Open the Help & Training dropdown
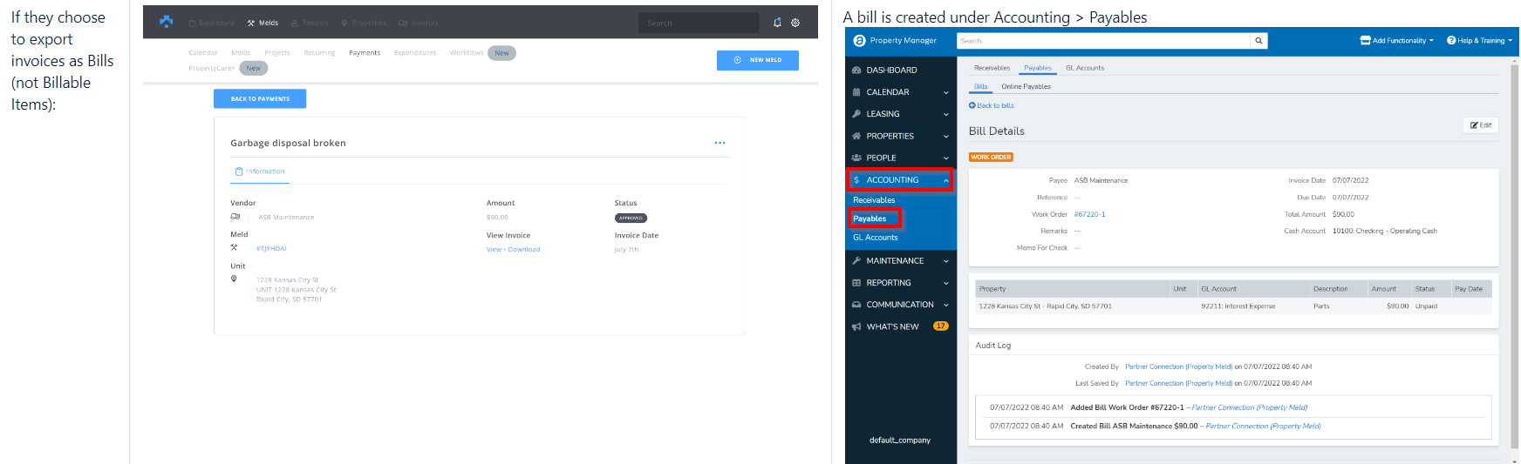The height and width of the screenshot is (464, 1521). point(1480,40)
